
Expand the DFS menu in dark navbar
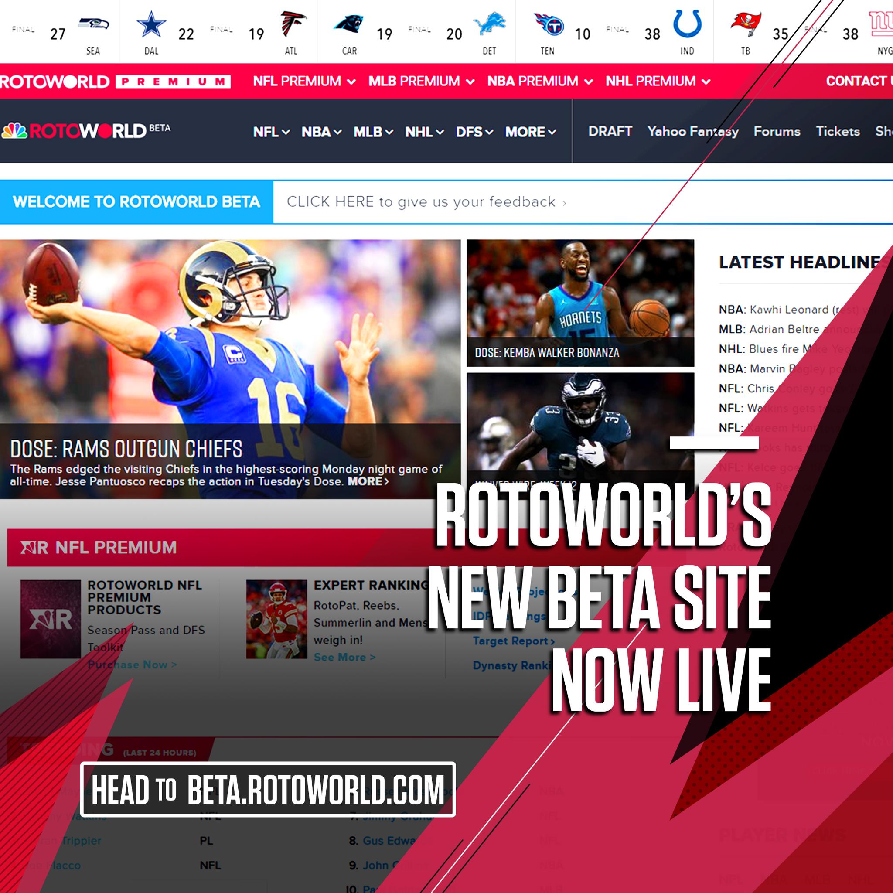475,132
